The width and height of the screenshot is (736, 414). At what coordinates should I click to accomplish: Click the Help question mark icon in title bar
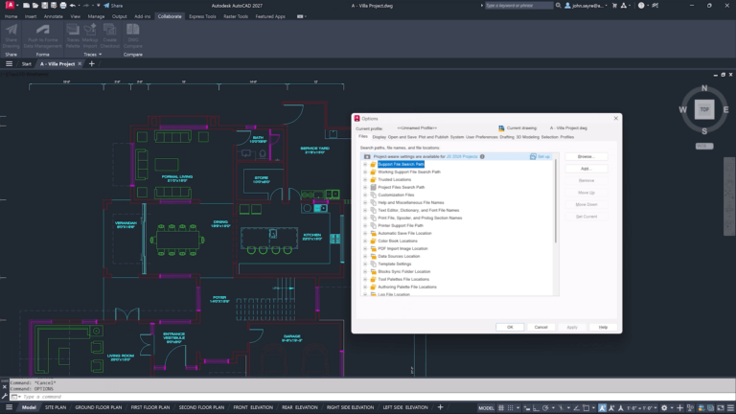click(x=641, y=6)
